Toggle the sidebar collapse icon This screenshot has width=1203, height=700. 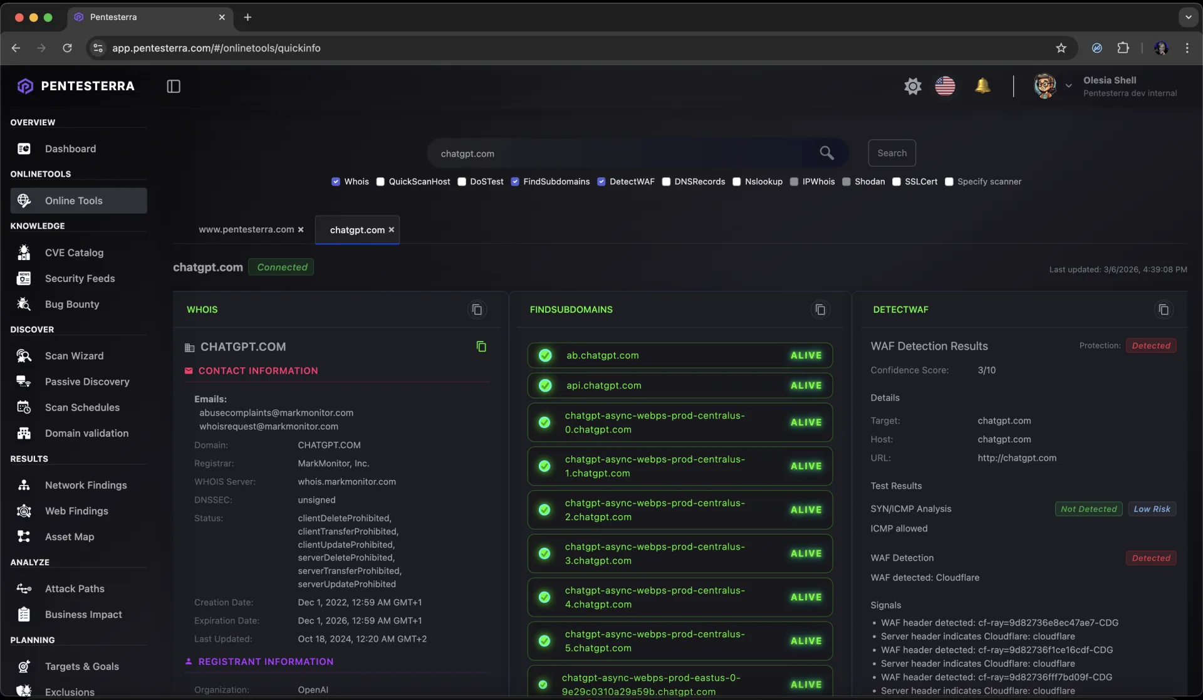click(174, 86)
